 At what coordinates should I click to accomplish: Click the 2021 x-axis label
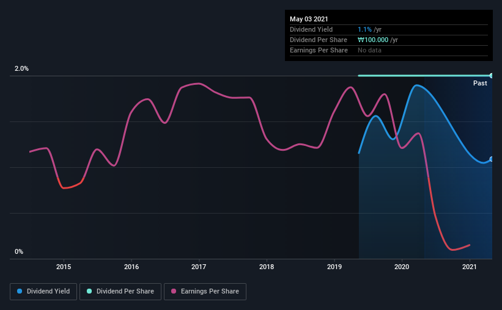[x=470, y=267]
